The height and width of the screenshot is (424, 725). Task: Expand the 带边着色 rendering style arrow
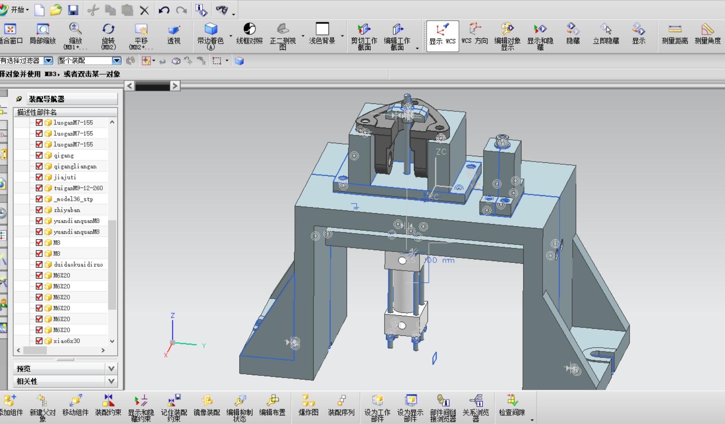point(231,36)
